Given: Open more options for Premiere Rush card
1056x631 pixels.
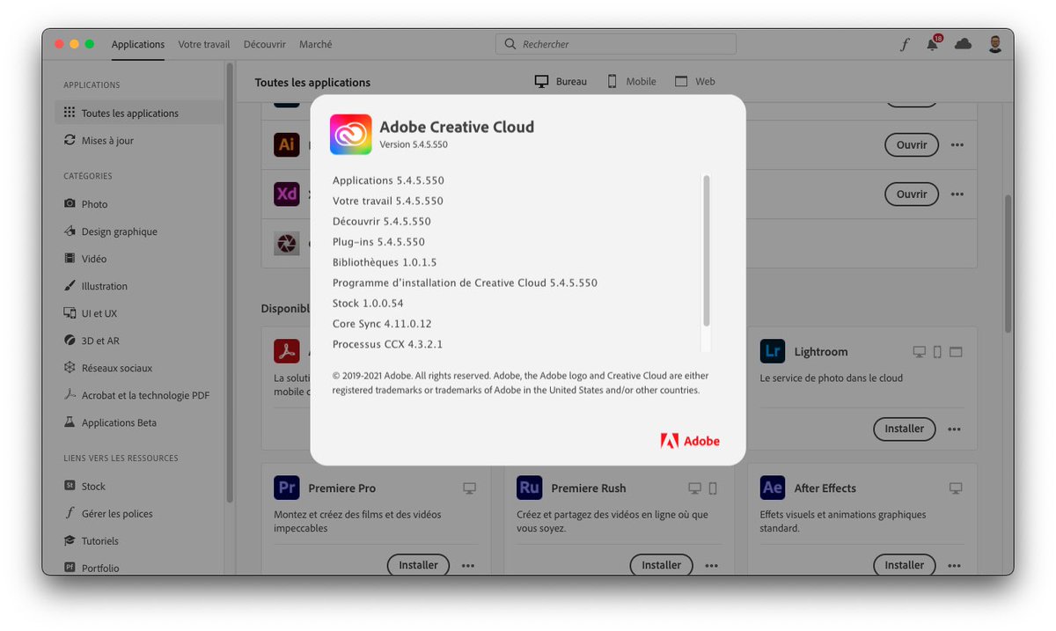Looking at the screenshot, I should click(711, 566).
